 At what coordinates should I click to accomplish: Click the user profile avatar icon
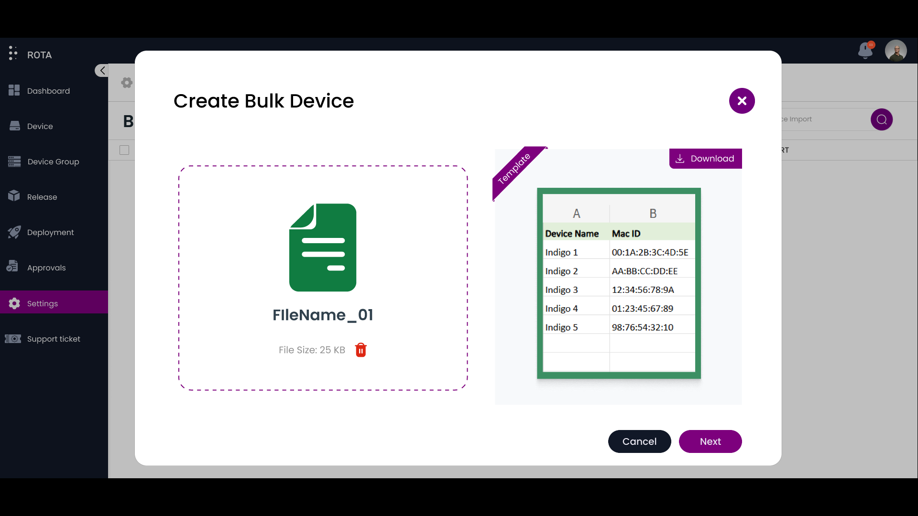(896, 50)
